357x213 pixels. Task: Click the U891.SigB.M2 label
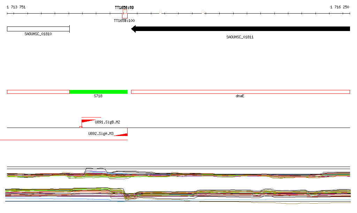click(107, 122)
